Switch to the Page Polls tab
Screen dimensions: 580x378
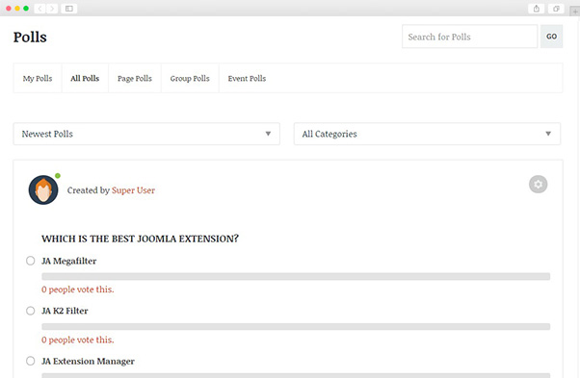click(x=135, y=78)
